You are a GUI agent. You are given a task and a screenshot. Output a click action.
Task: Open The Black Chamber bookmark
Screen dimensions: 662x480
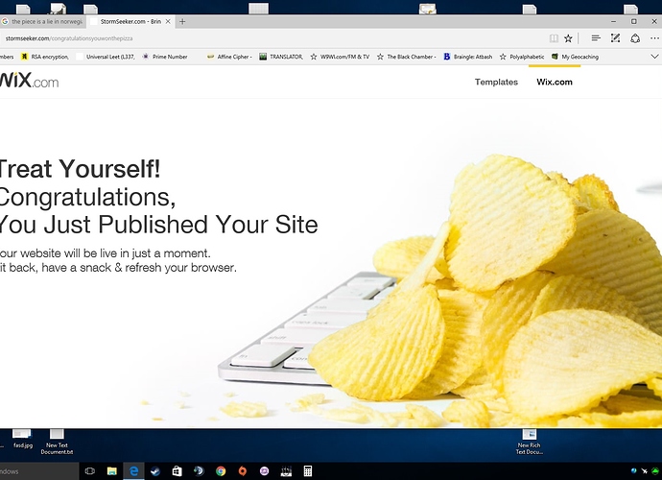[409, 57]
